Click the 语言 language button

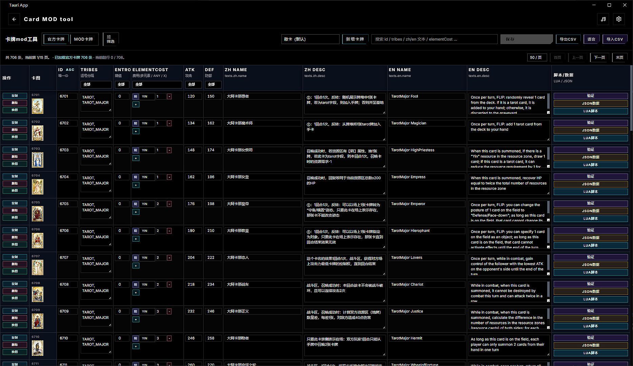(591, 39)
